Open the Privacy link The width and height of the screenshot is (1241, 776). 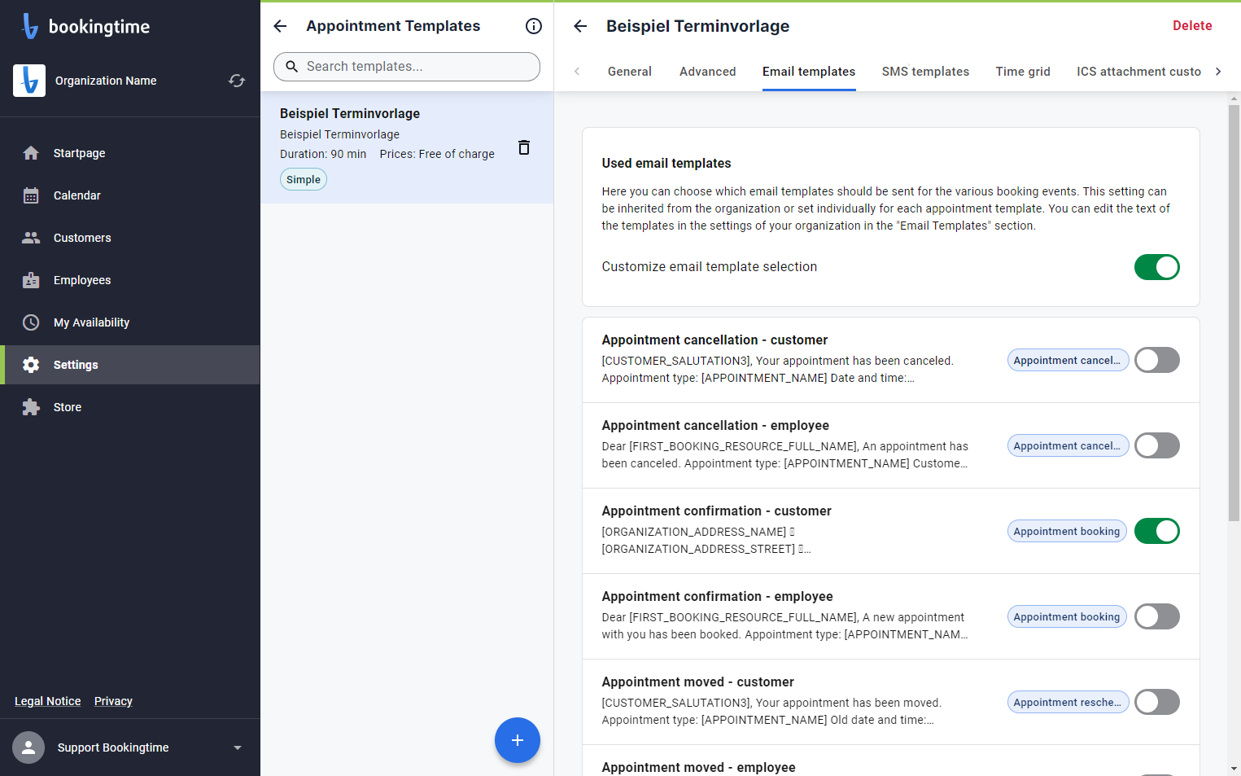click(113, 701)
